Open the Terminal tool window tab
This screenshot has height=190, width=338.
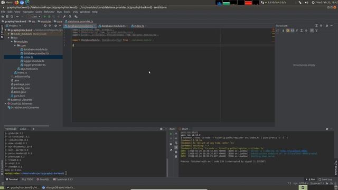pyautogui.click(x=12, y=179)
